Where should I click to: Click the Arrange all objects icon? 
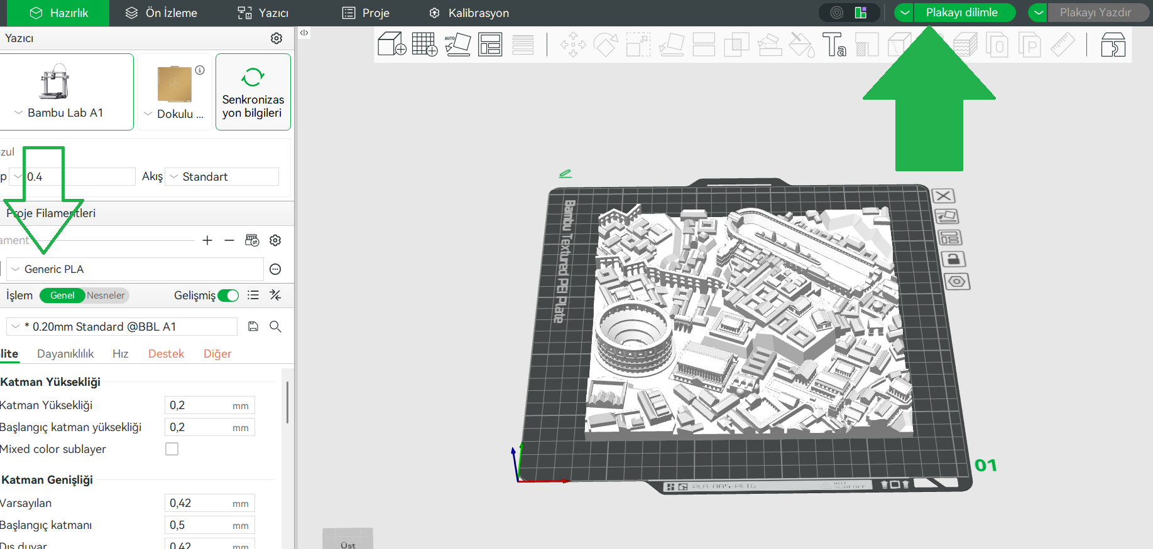pyautogui.click(x=490, y=45)
